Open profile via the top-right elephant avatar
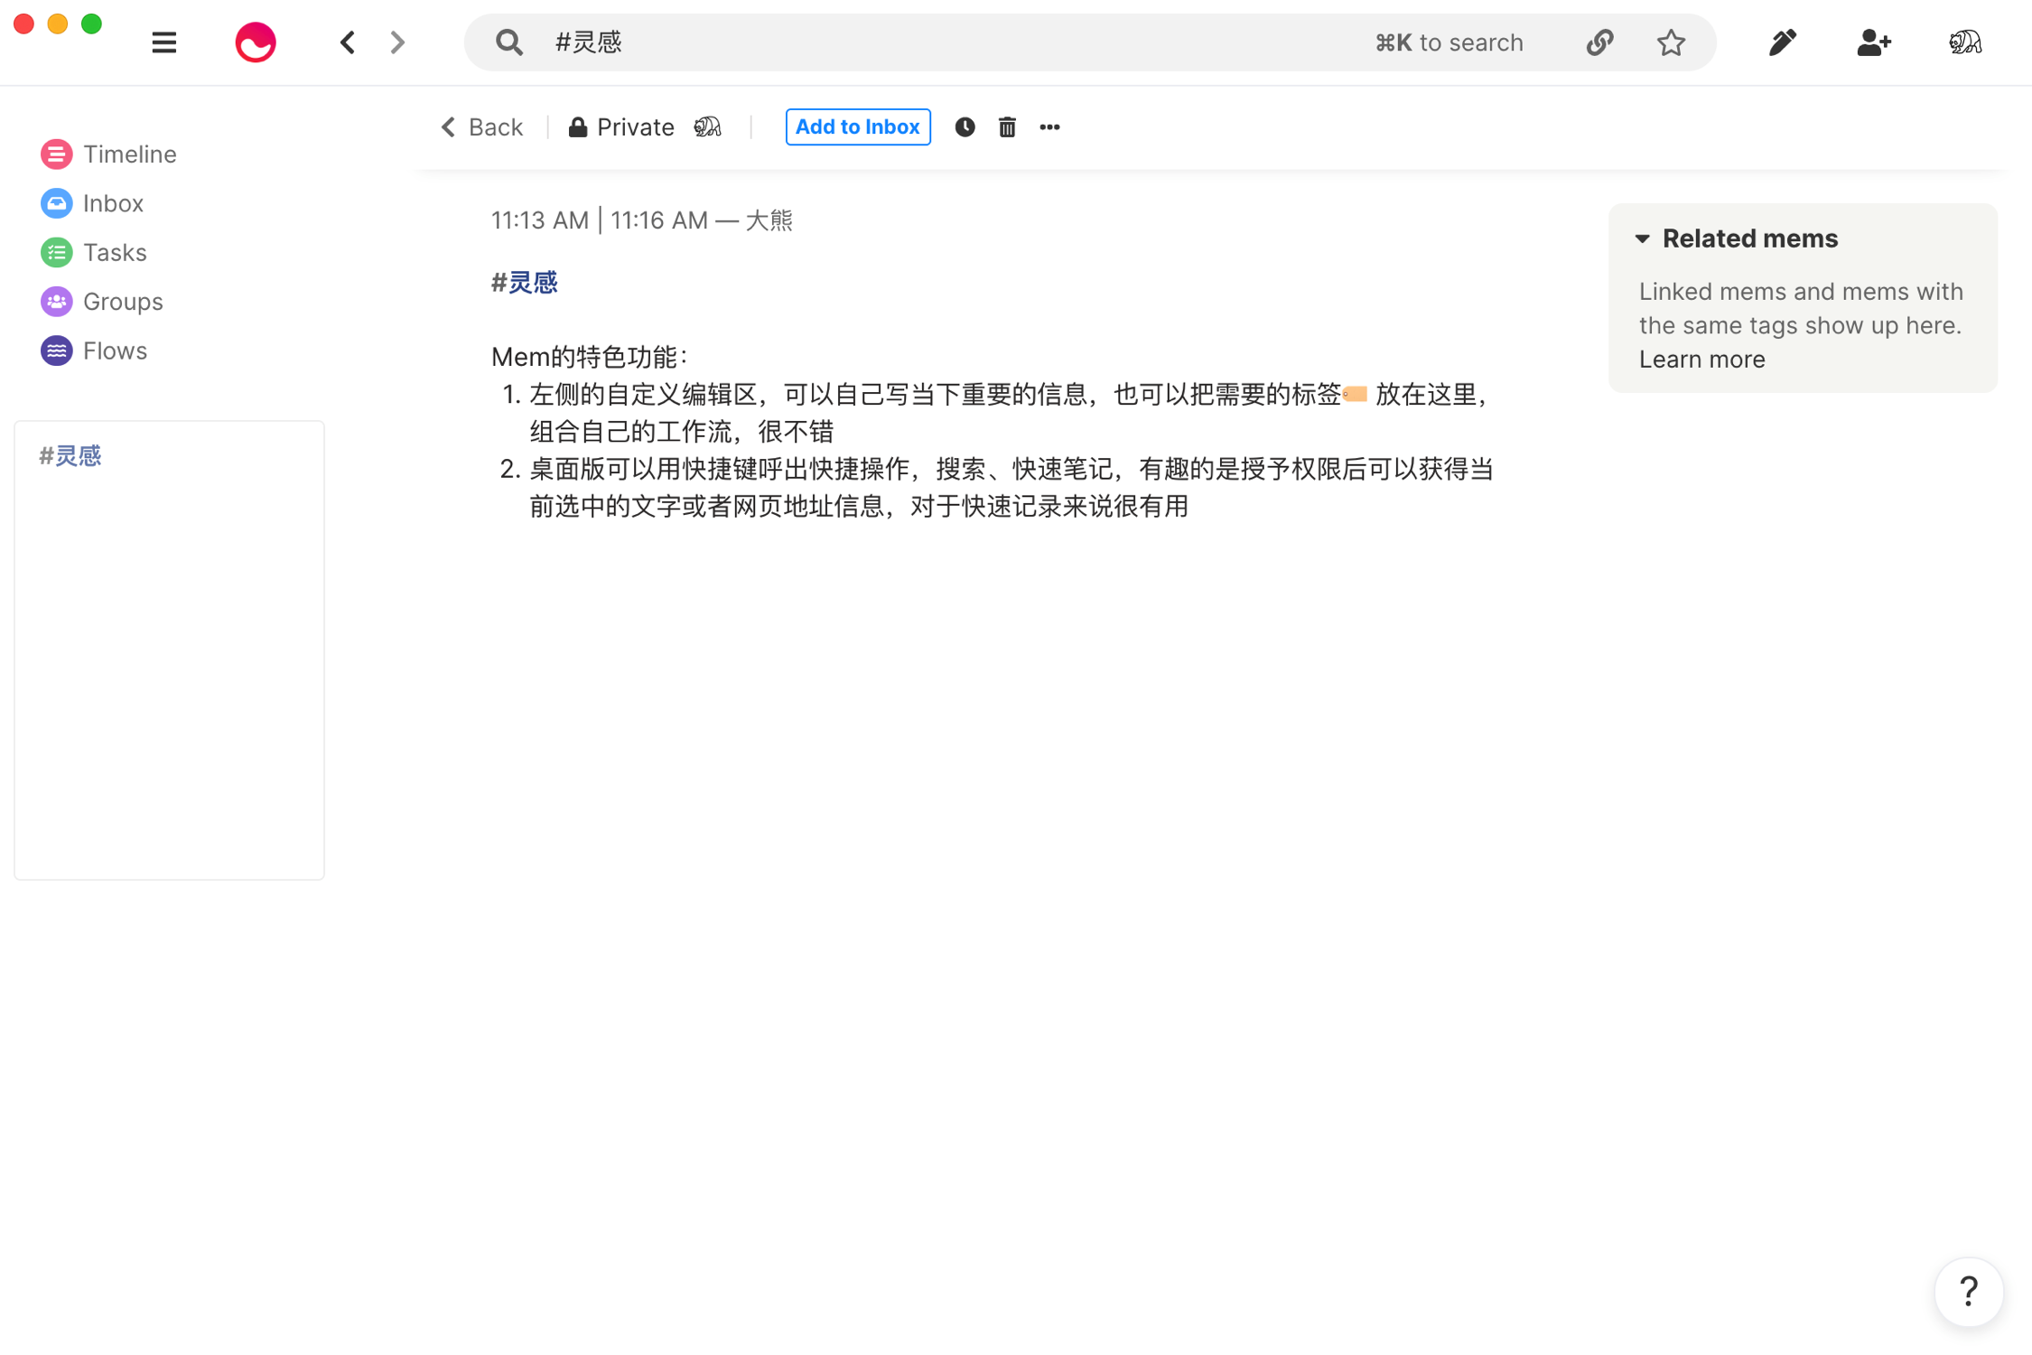The image size is (2032, 1355). click(1965, 42)
